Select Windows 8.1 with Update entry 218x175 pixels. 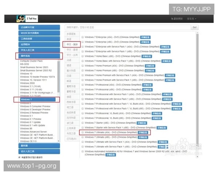point(33,125)
